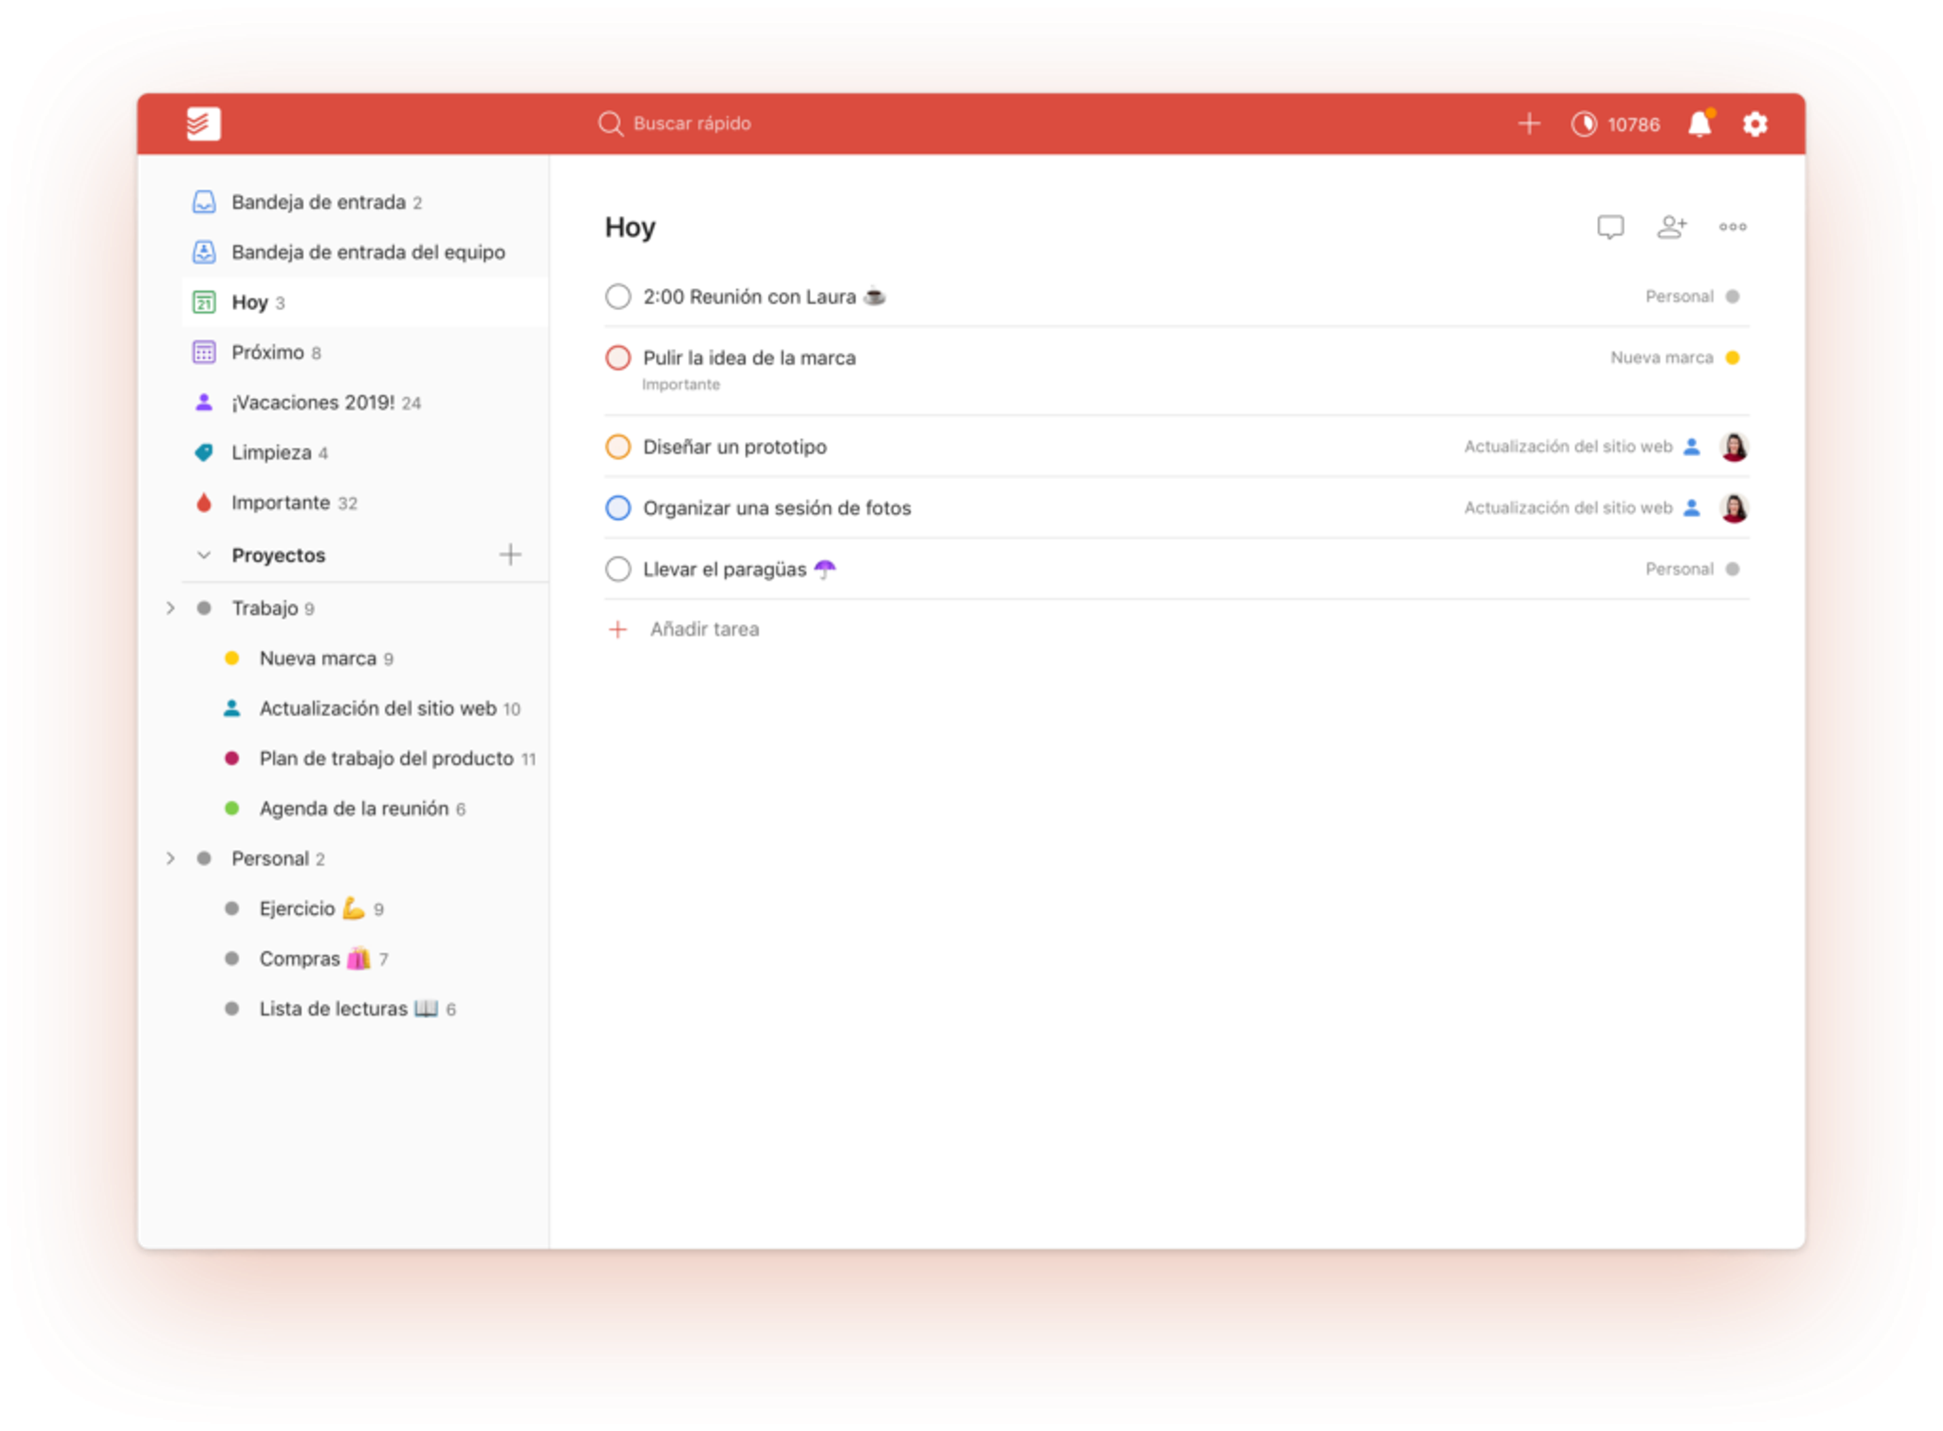Open the notifications bell
Screen dimensions: 1943x1431
tap(1700, 124)
